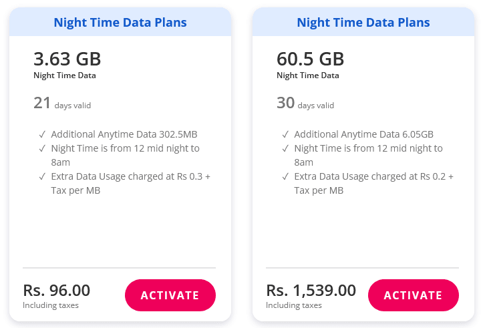Click the 60.5 GB plan header
Screen dimensions: 483x328
coord(363,23)
